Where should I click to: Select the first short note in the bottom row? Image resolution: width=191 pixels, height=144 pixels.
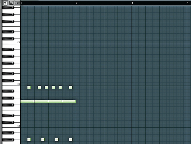coord(29,140)
